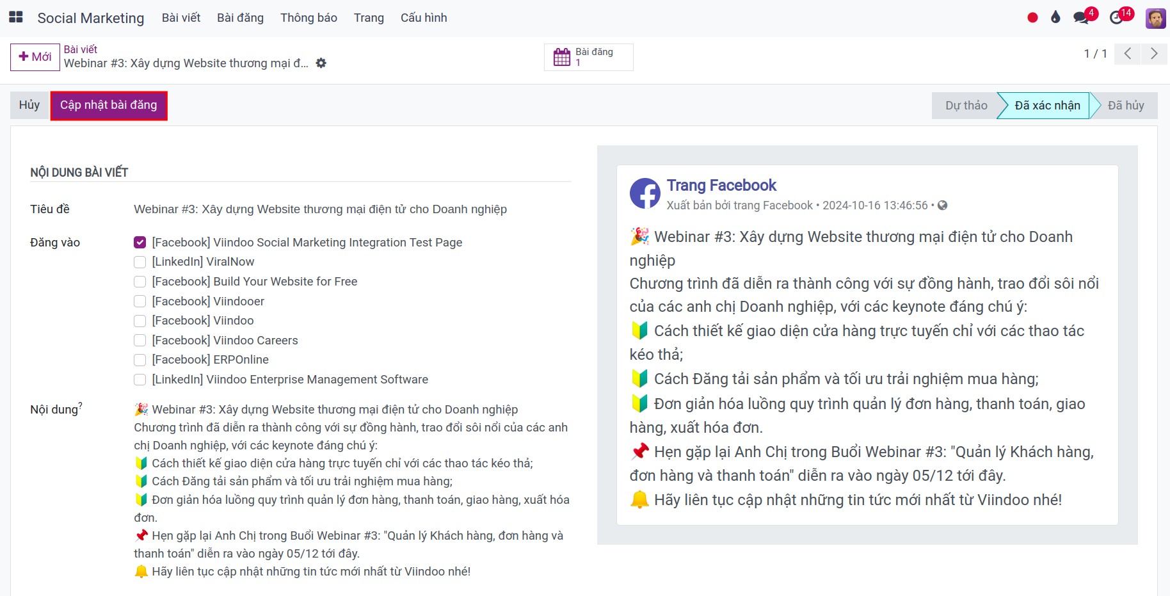Enable posting to [Facebook] Viindoo Careers
The height and width of the screenshot is (596, 1170).
coord(140,341)
